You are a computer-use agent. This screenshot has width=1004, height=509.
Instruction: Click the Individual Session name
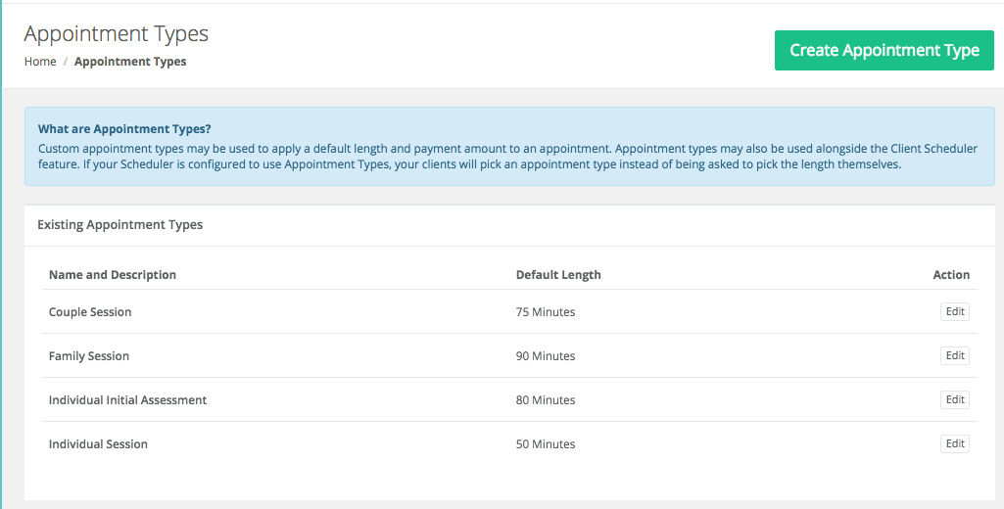click(98, 444)
